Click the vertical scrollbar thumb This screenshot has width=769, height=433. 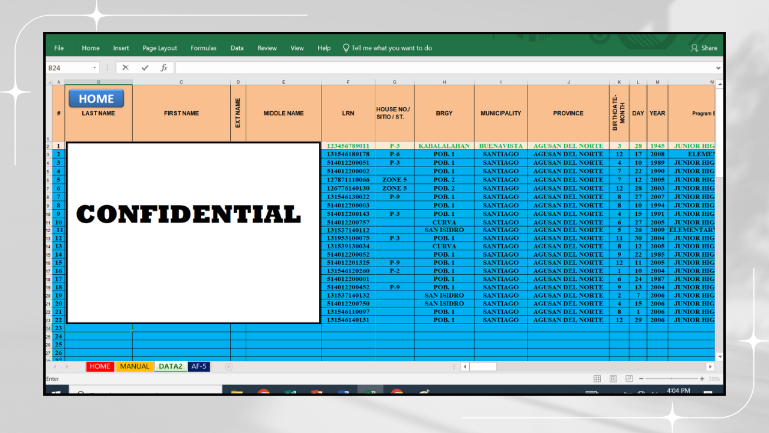(719, 133)
